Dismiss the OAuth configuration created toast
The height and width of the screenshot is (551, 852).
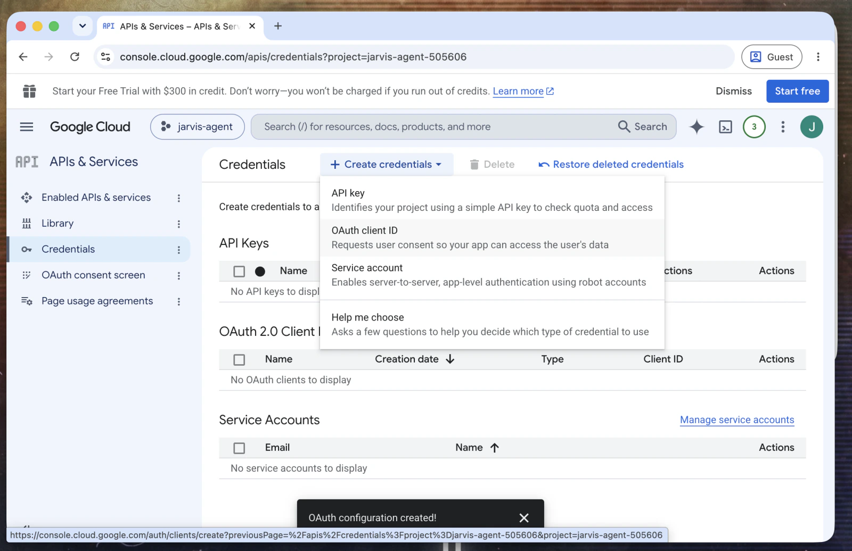524,517
